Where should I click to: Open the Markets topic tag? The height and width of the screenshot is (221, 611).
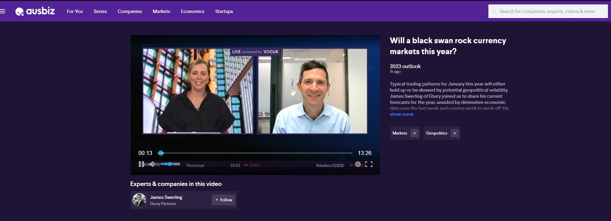[x=400, y=133]
